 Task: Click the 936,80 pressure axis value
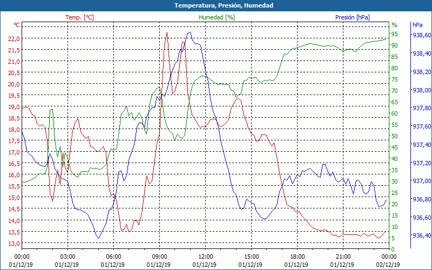click(422, 199)
